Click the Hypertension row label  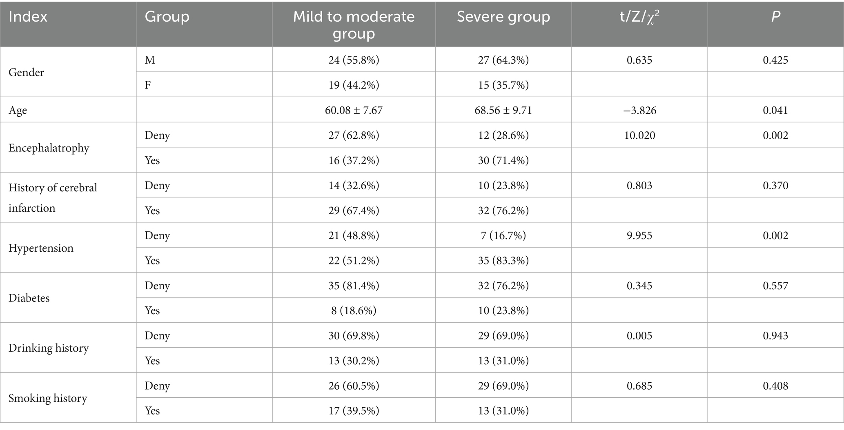click(x=41, y=248)
